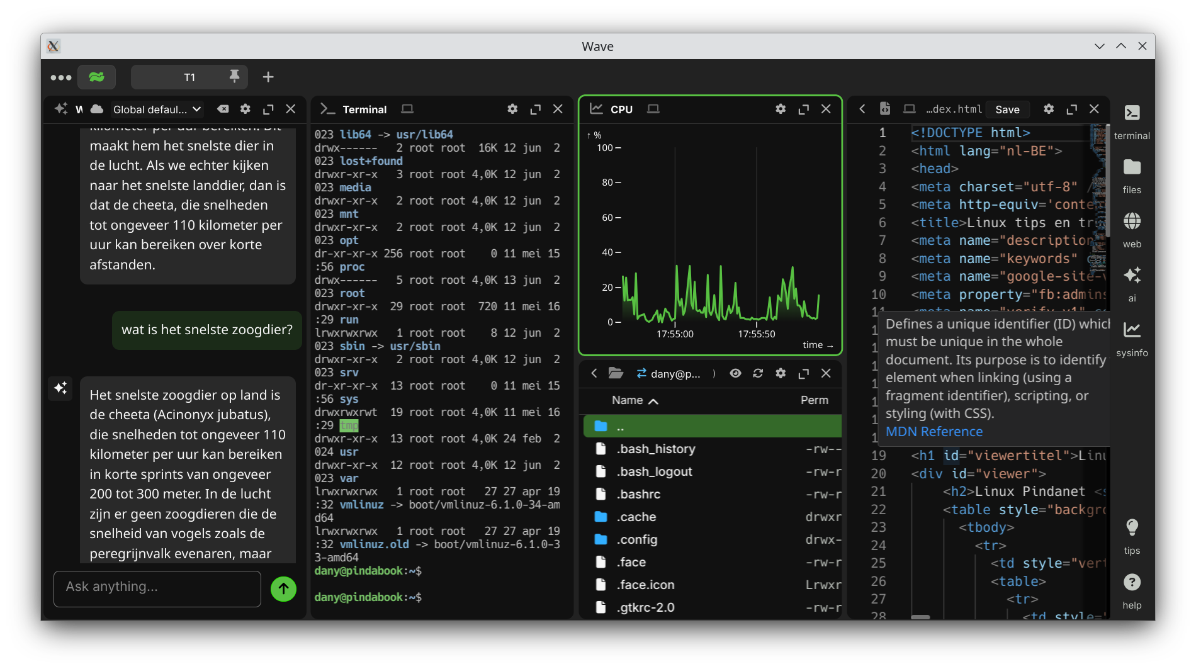The width and height of the screenshot is (1196, 669).
Task: Change the Terminal block connection via laptop icon
Action: (x=407, y=109)
